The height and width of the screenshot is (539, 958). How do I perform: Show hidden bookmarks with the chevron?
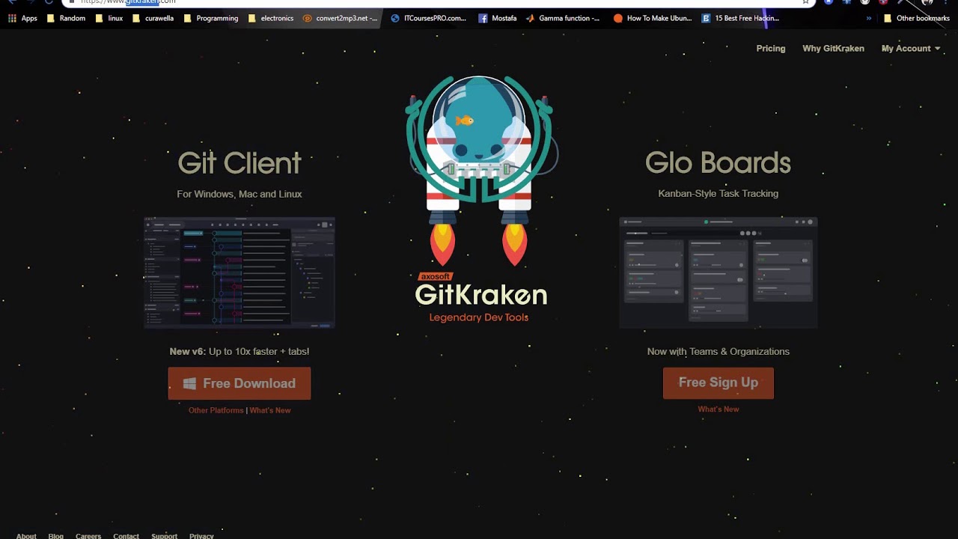click(869, 18)
